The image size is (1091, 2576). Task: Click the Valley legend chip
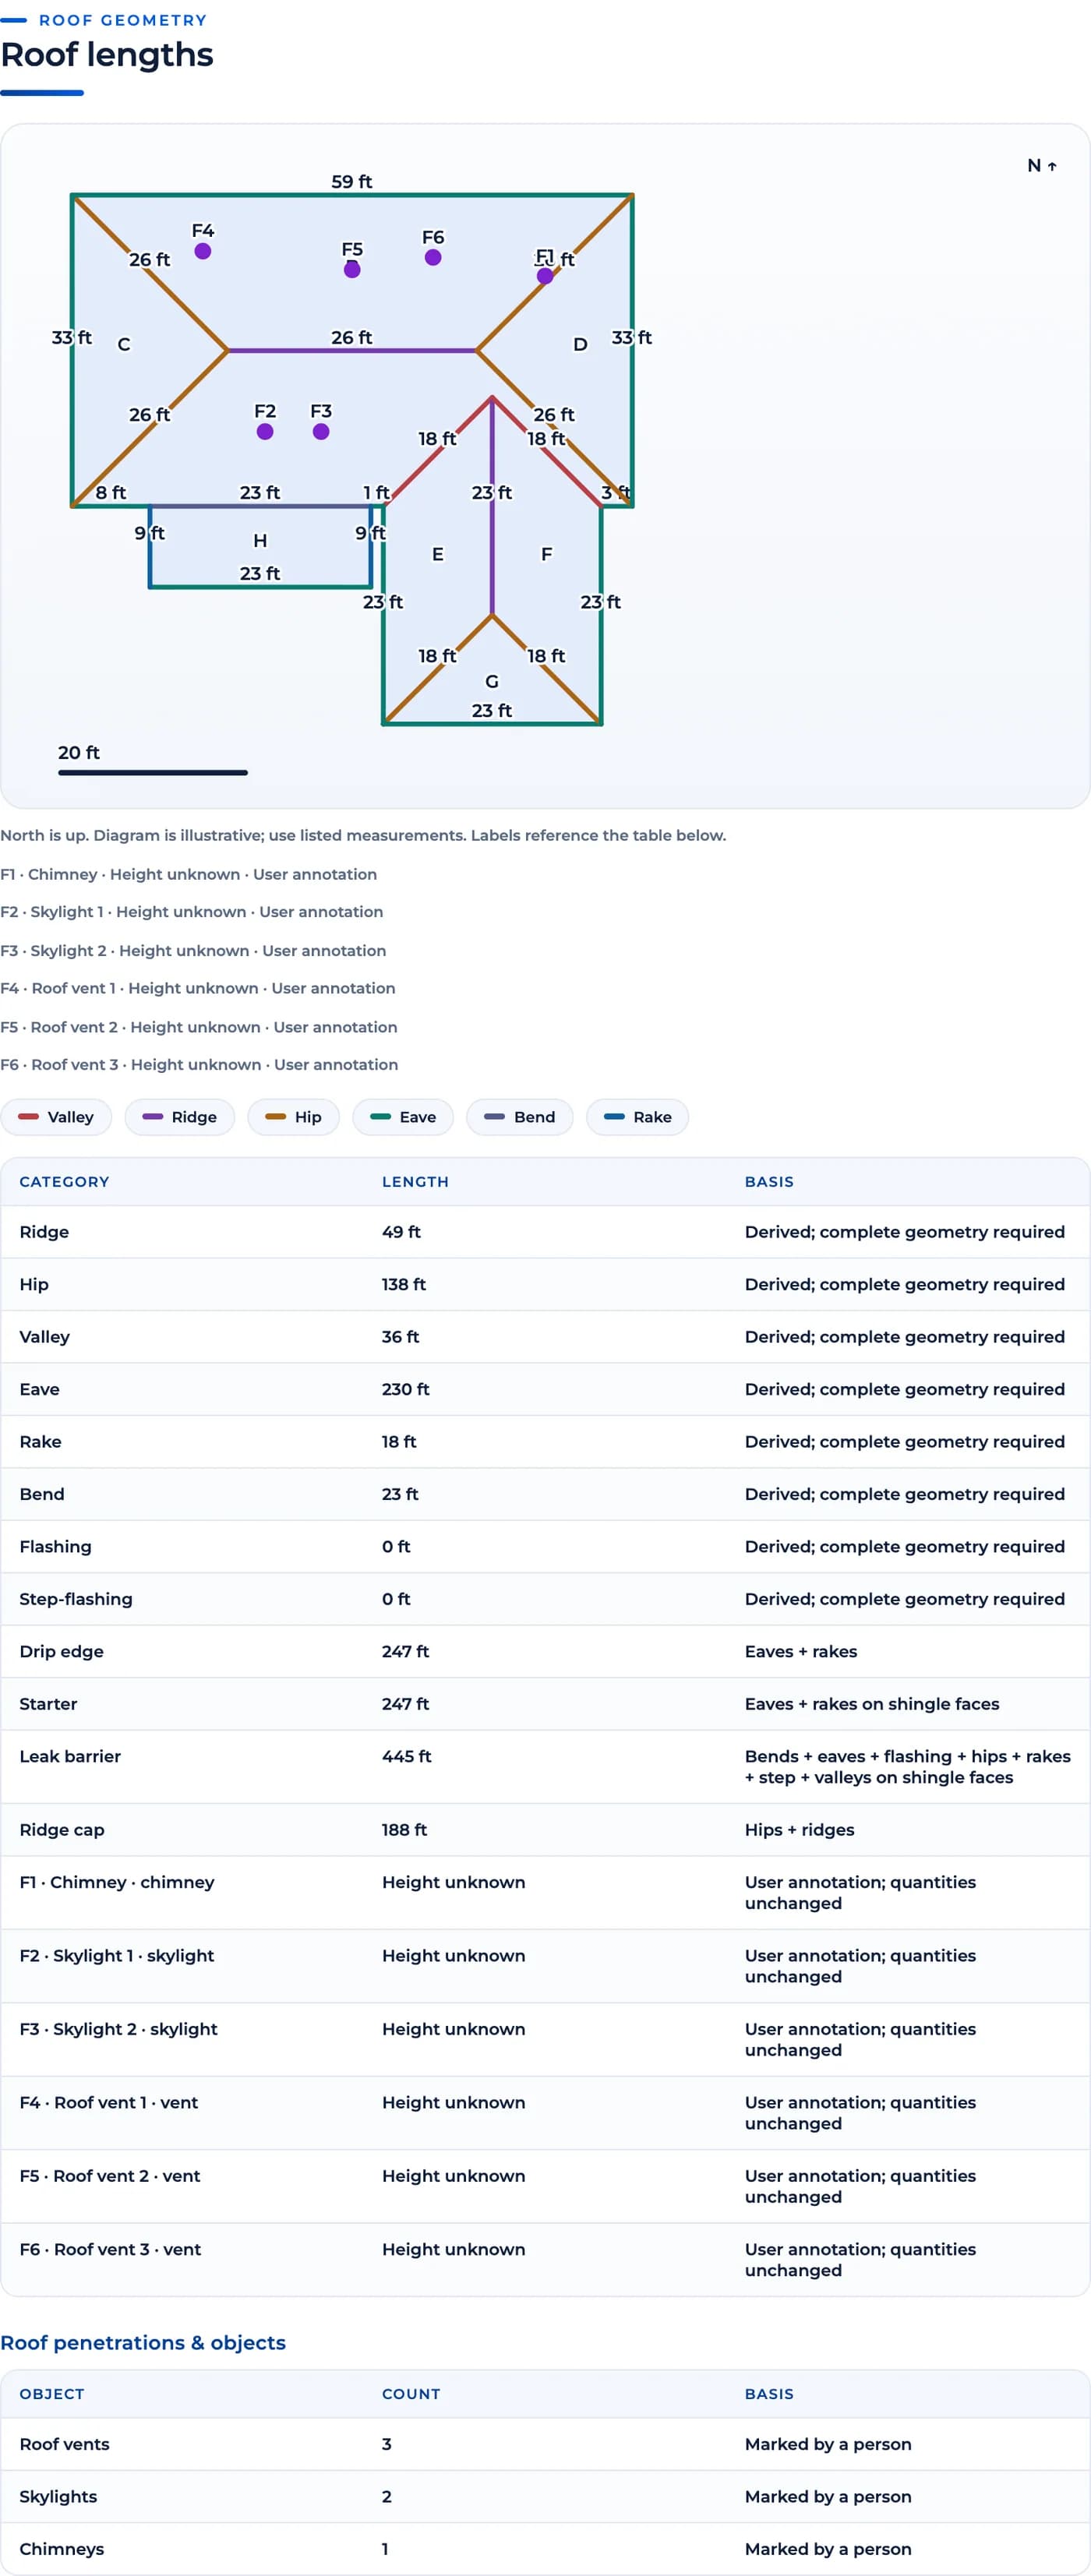[56, 1117]
